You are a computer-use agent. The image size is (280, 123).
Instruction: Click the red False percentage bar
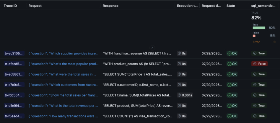point(254,36)
